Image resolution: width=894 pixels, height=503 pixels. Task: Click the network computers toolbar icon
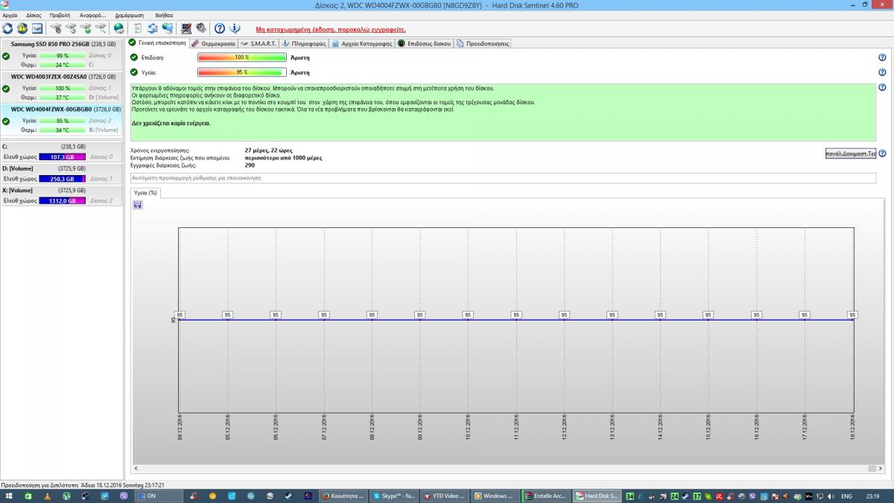(167, 28)
